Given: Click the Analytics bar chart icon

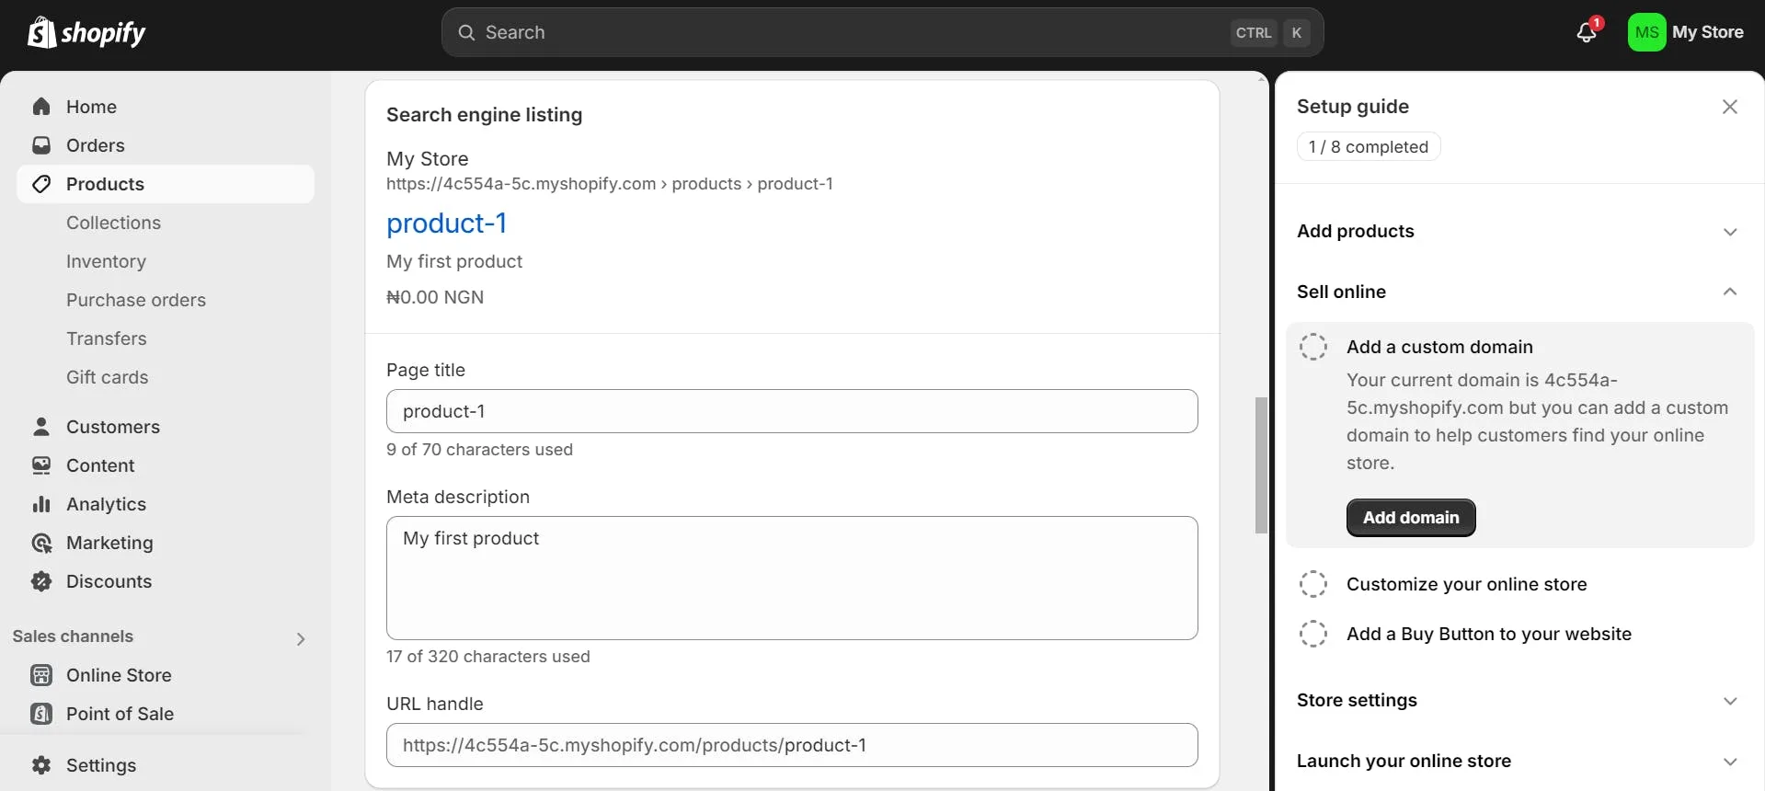Looking at the screenshot, I should click(41, 504).
